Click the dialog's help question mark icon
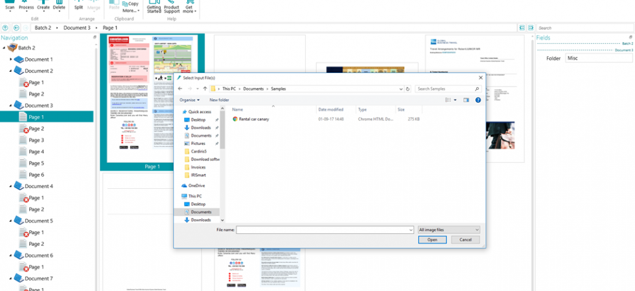The image size is (635, 291). 478,100
